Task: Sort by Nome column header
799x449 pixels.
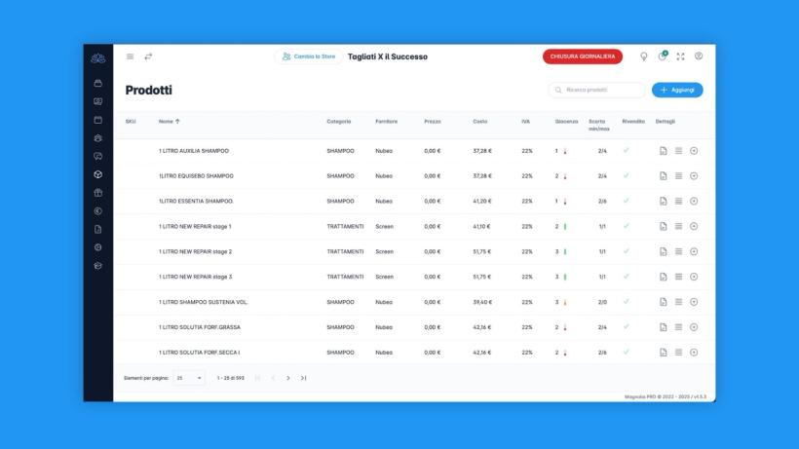Action: coord(169,121)
